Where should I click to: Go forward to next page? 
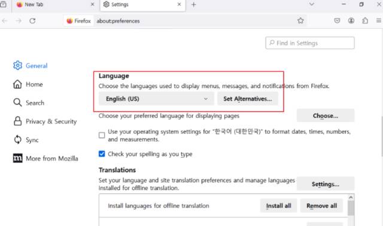click(x=19, y=21)
